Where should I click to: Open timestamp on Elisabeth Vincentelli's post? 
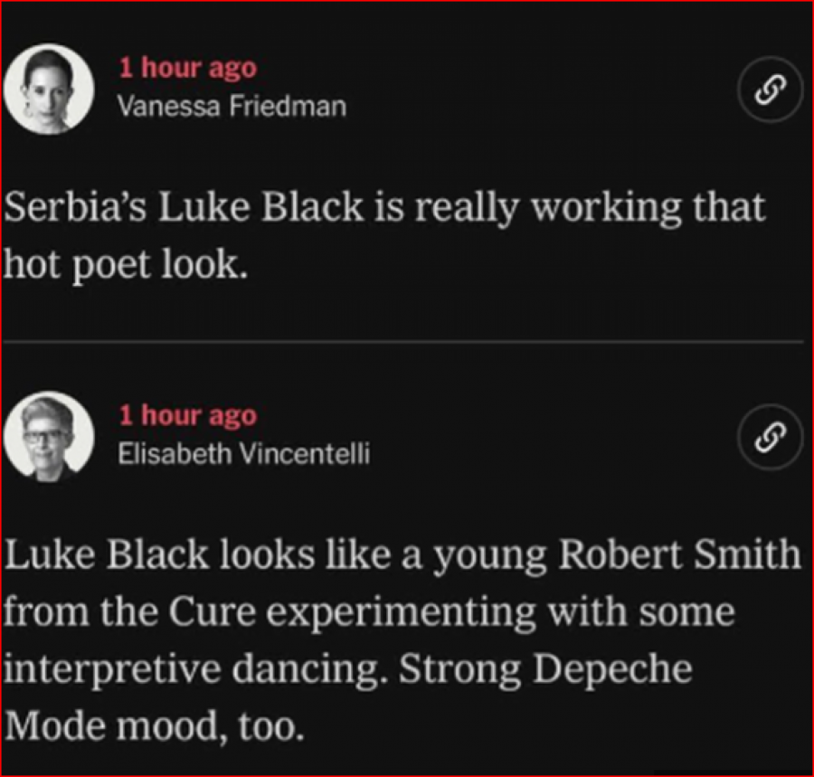pos(188,415)
